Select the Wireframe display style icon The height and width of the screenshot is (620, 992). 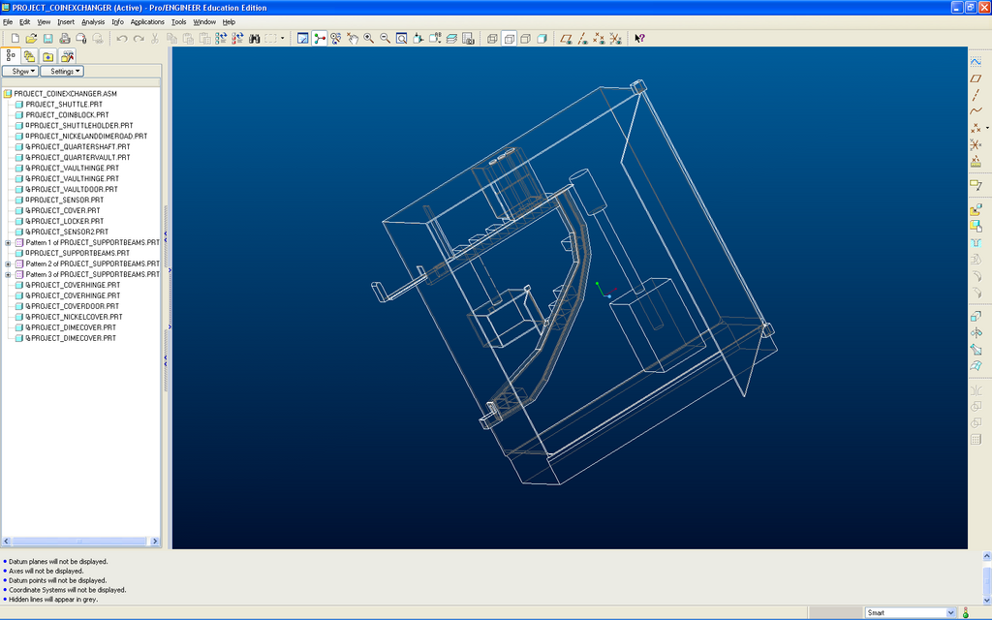492,39
